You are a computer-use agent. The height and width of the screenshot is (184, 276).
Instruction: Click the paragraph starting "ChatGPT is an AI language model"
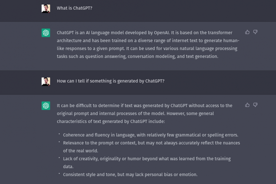[x=148, y=44]
